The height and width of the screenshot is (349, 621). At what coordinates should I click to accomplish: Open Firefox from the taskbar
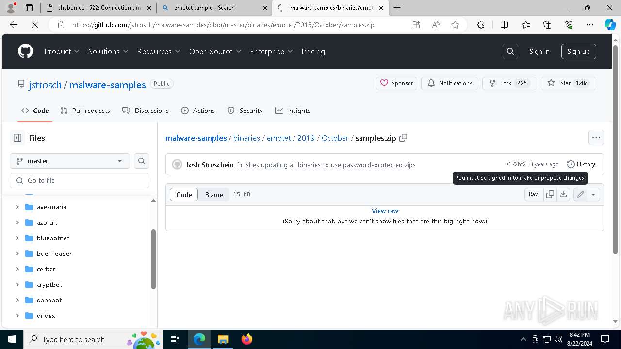(x=247, y=339)
